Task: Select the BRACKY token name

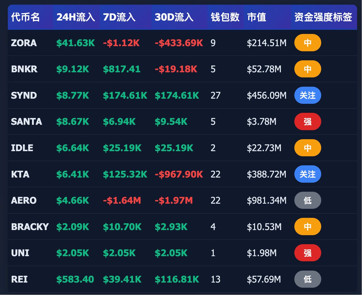Action: click(x=30, y=227)
